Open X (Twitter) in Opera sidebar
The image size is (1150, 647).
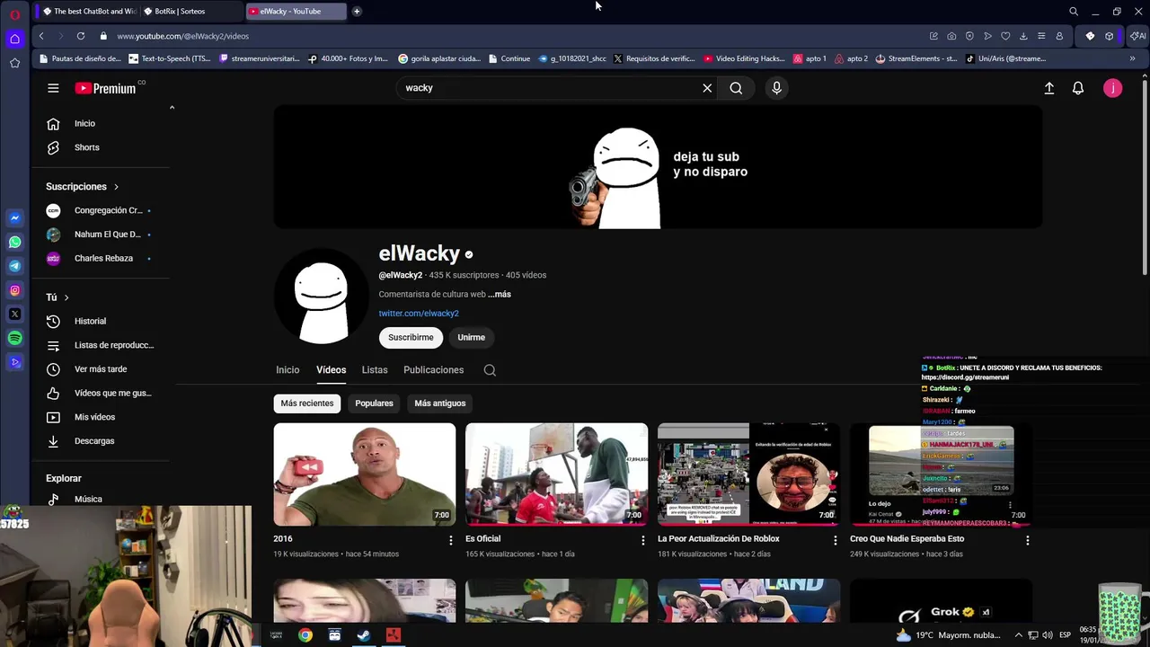[14, 315]
